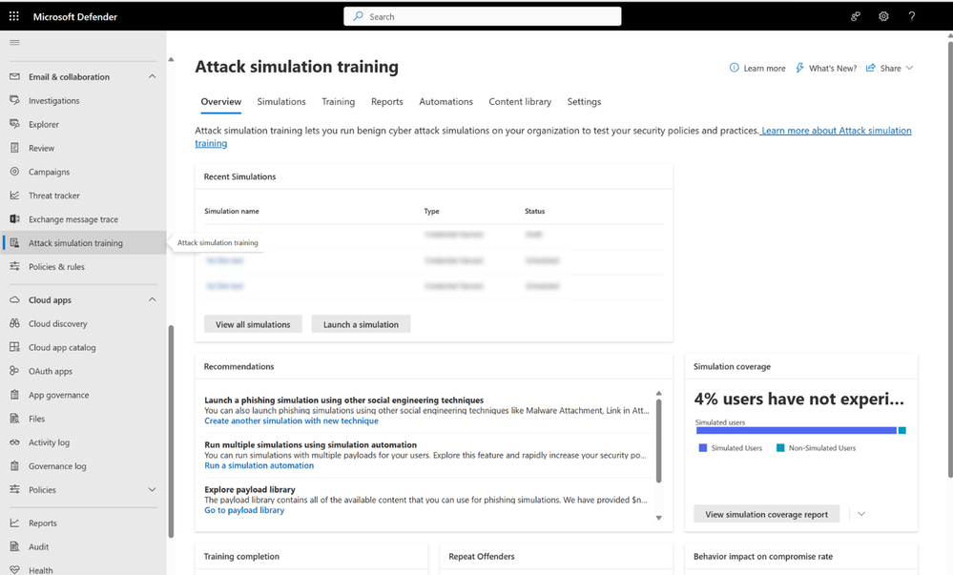Viewport: 953px width, 575px height.
Task: Open the settings gear icon
Action: pyautogui.click(x=883, y=16)
